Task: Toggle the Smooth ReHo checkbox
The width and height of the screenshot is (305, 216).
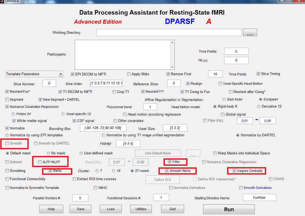Action: click(x=167, y=171)
